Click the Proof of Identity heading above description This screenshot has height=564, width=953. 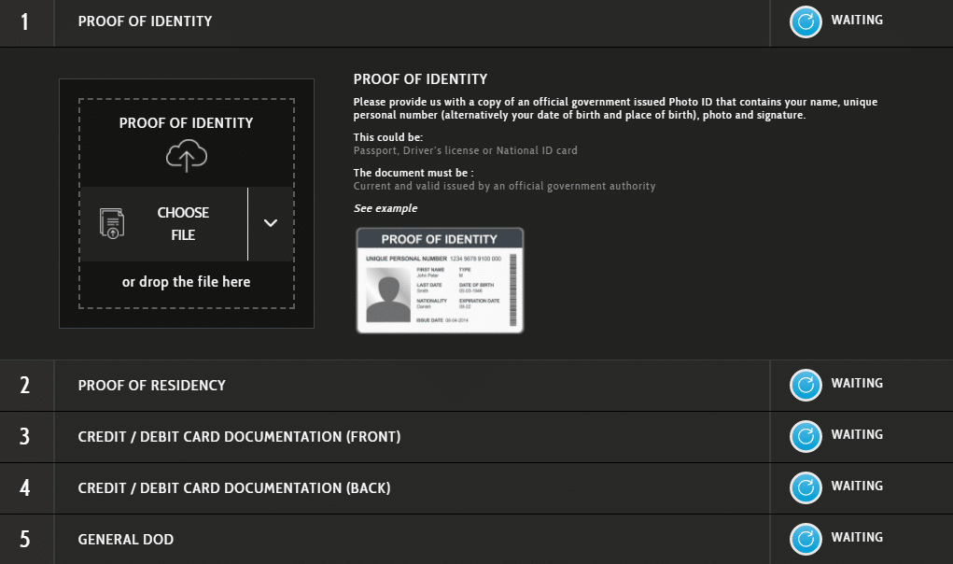(421, 79)
